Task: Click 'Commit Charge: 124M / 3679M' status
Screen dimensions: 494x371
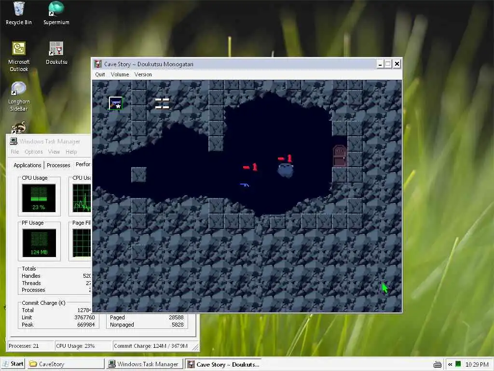Action: pyautogui.click(x=151, y=346)
